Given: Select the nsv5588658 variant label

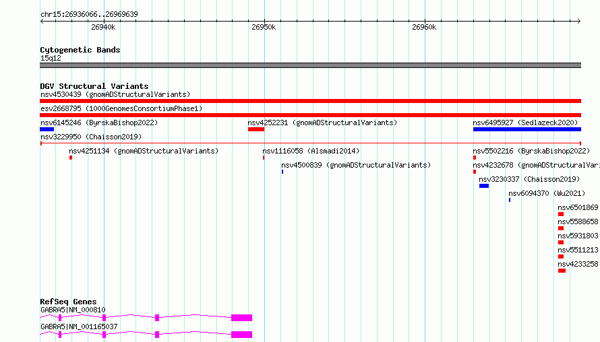Looking at the screenshot, I should (x=578, y=221).
